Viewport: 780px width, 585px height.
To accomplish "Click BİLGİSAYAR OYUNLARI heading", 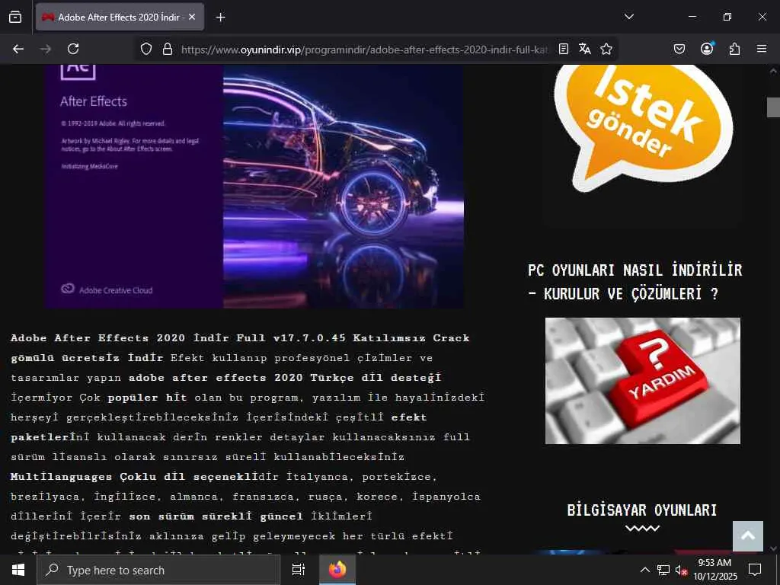I will point(641,510).
